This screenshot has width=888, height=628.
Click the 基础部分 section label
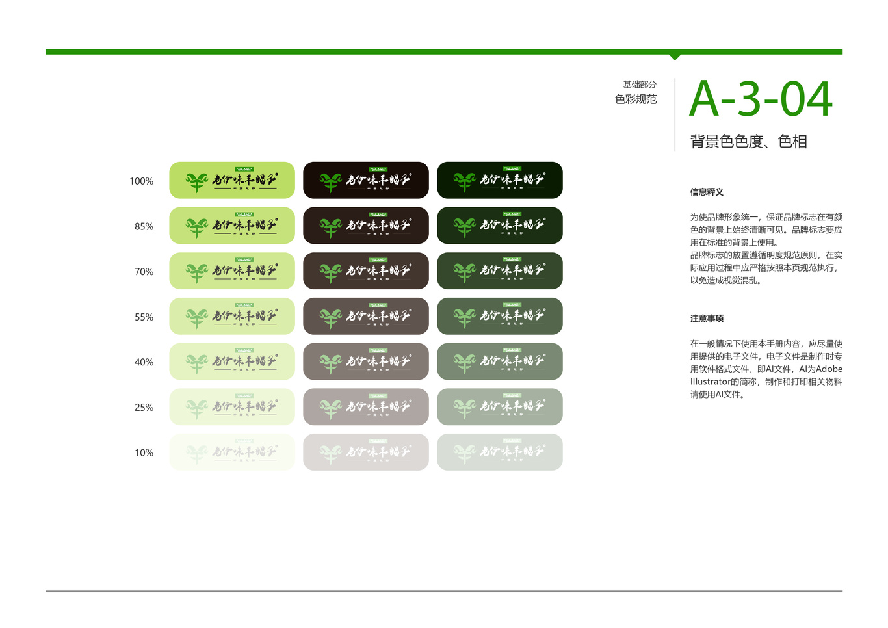pyautogui.click(x=640, y=85)
